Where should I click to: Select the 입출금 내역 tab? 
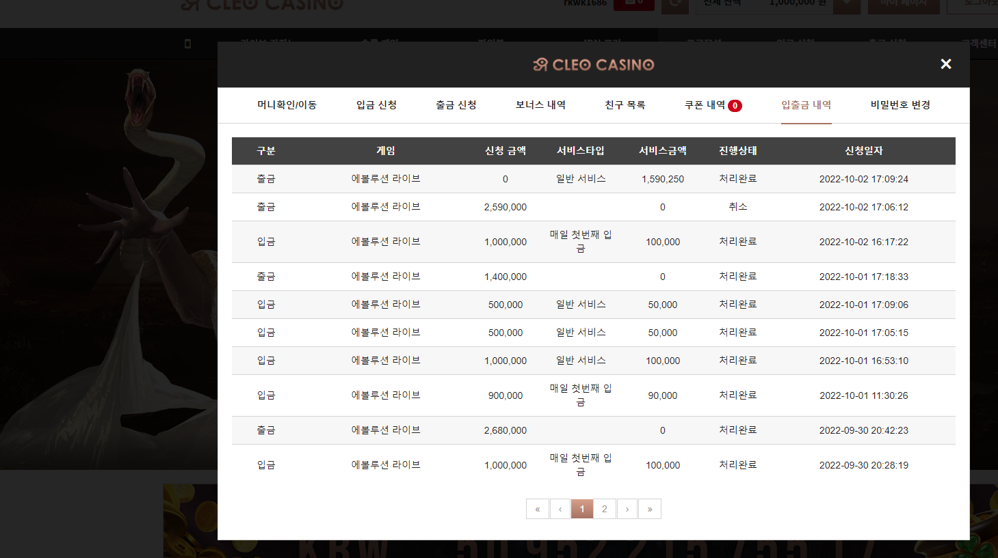coord(806,104)
